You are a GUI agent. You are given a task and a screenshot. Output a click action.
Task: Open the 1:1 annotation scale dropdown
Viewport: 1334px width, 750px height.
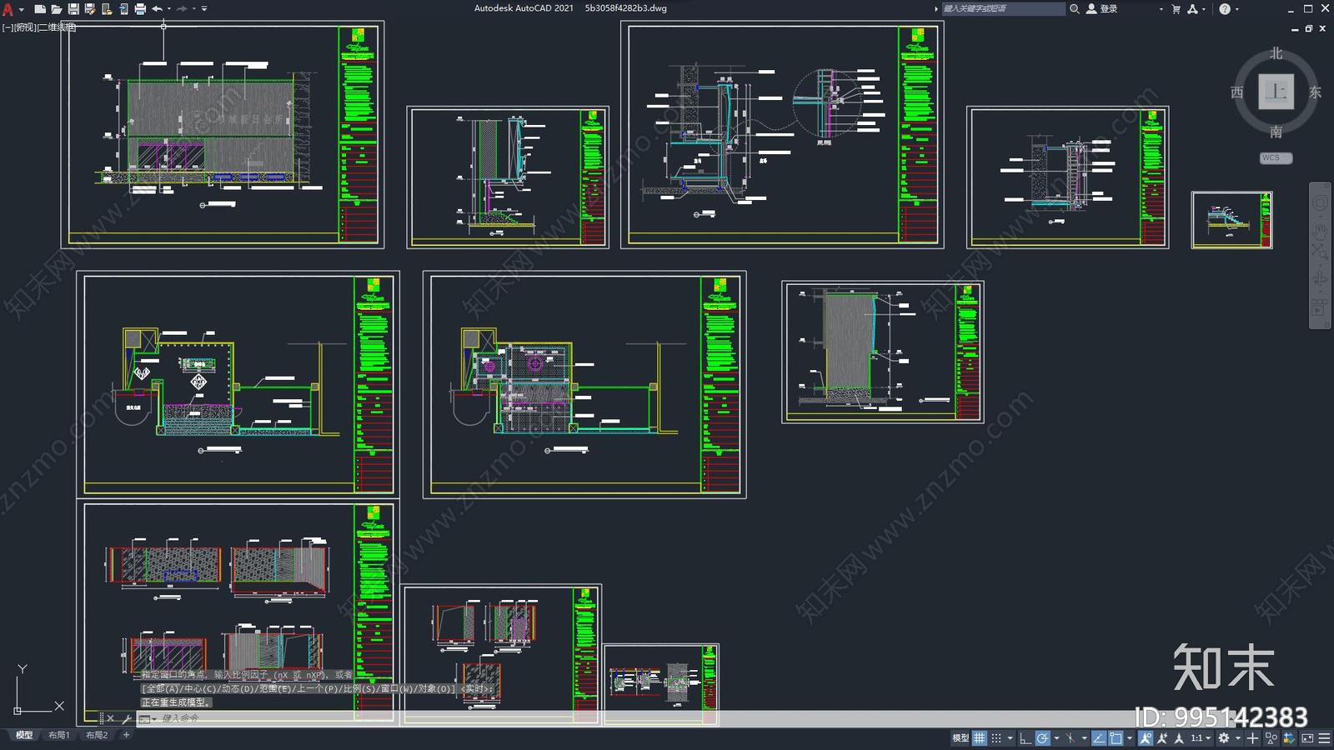pos(1201,738)
